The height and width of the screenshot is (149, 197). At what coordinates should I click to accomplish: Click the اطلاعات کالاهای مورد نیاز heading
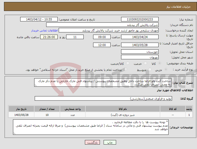click(175, 90)
